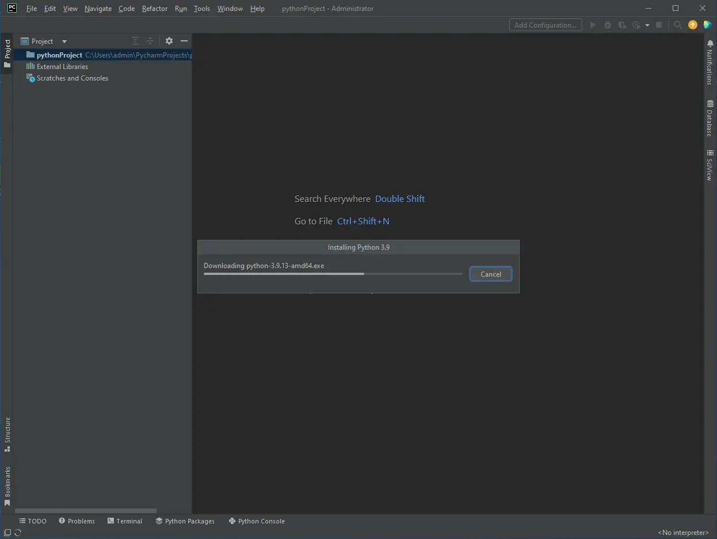Open the Project vertical sidebar tab
The height and width of the screenshot is (539, 717).
pyautogui.click(x=7, y=53)
